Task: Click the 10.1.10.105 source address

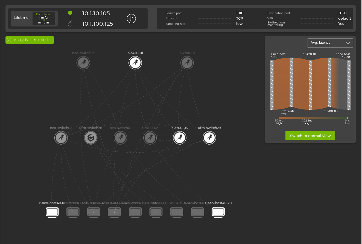Action: pyautogui.click(x=96, y=13)
